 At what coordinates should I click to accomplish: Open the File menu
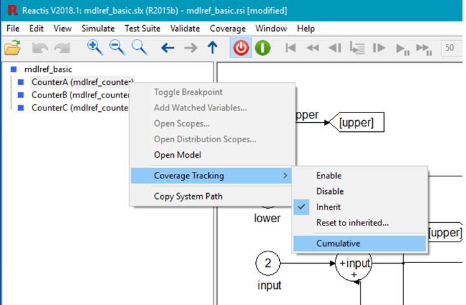click(x=13, y=28)
